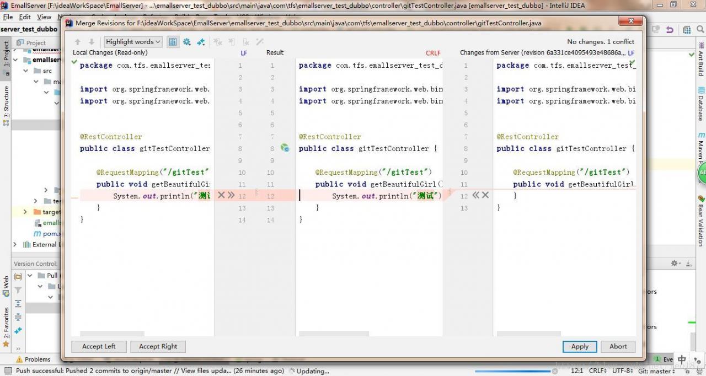Click the Git: master branch widget

[656, 371]
